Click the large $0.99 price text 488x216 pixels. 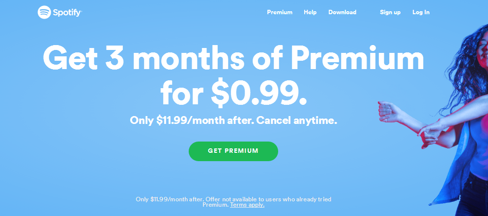click(259, 91)
